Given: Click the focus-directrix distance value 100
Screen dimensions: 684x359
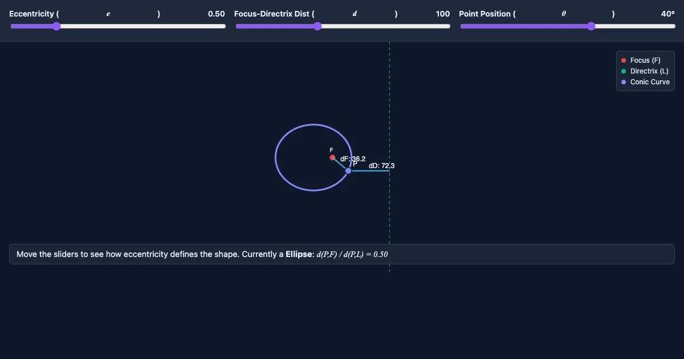Looking at the screenshot, I should 443,14.
